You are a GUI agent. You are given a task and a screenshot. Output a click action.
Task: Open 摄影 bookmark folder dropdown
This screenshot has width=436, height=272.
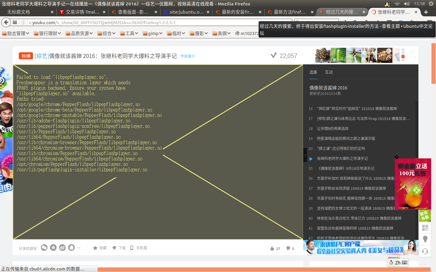[x=199, y=33]
